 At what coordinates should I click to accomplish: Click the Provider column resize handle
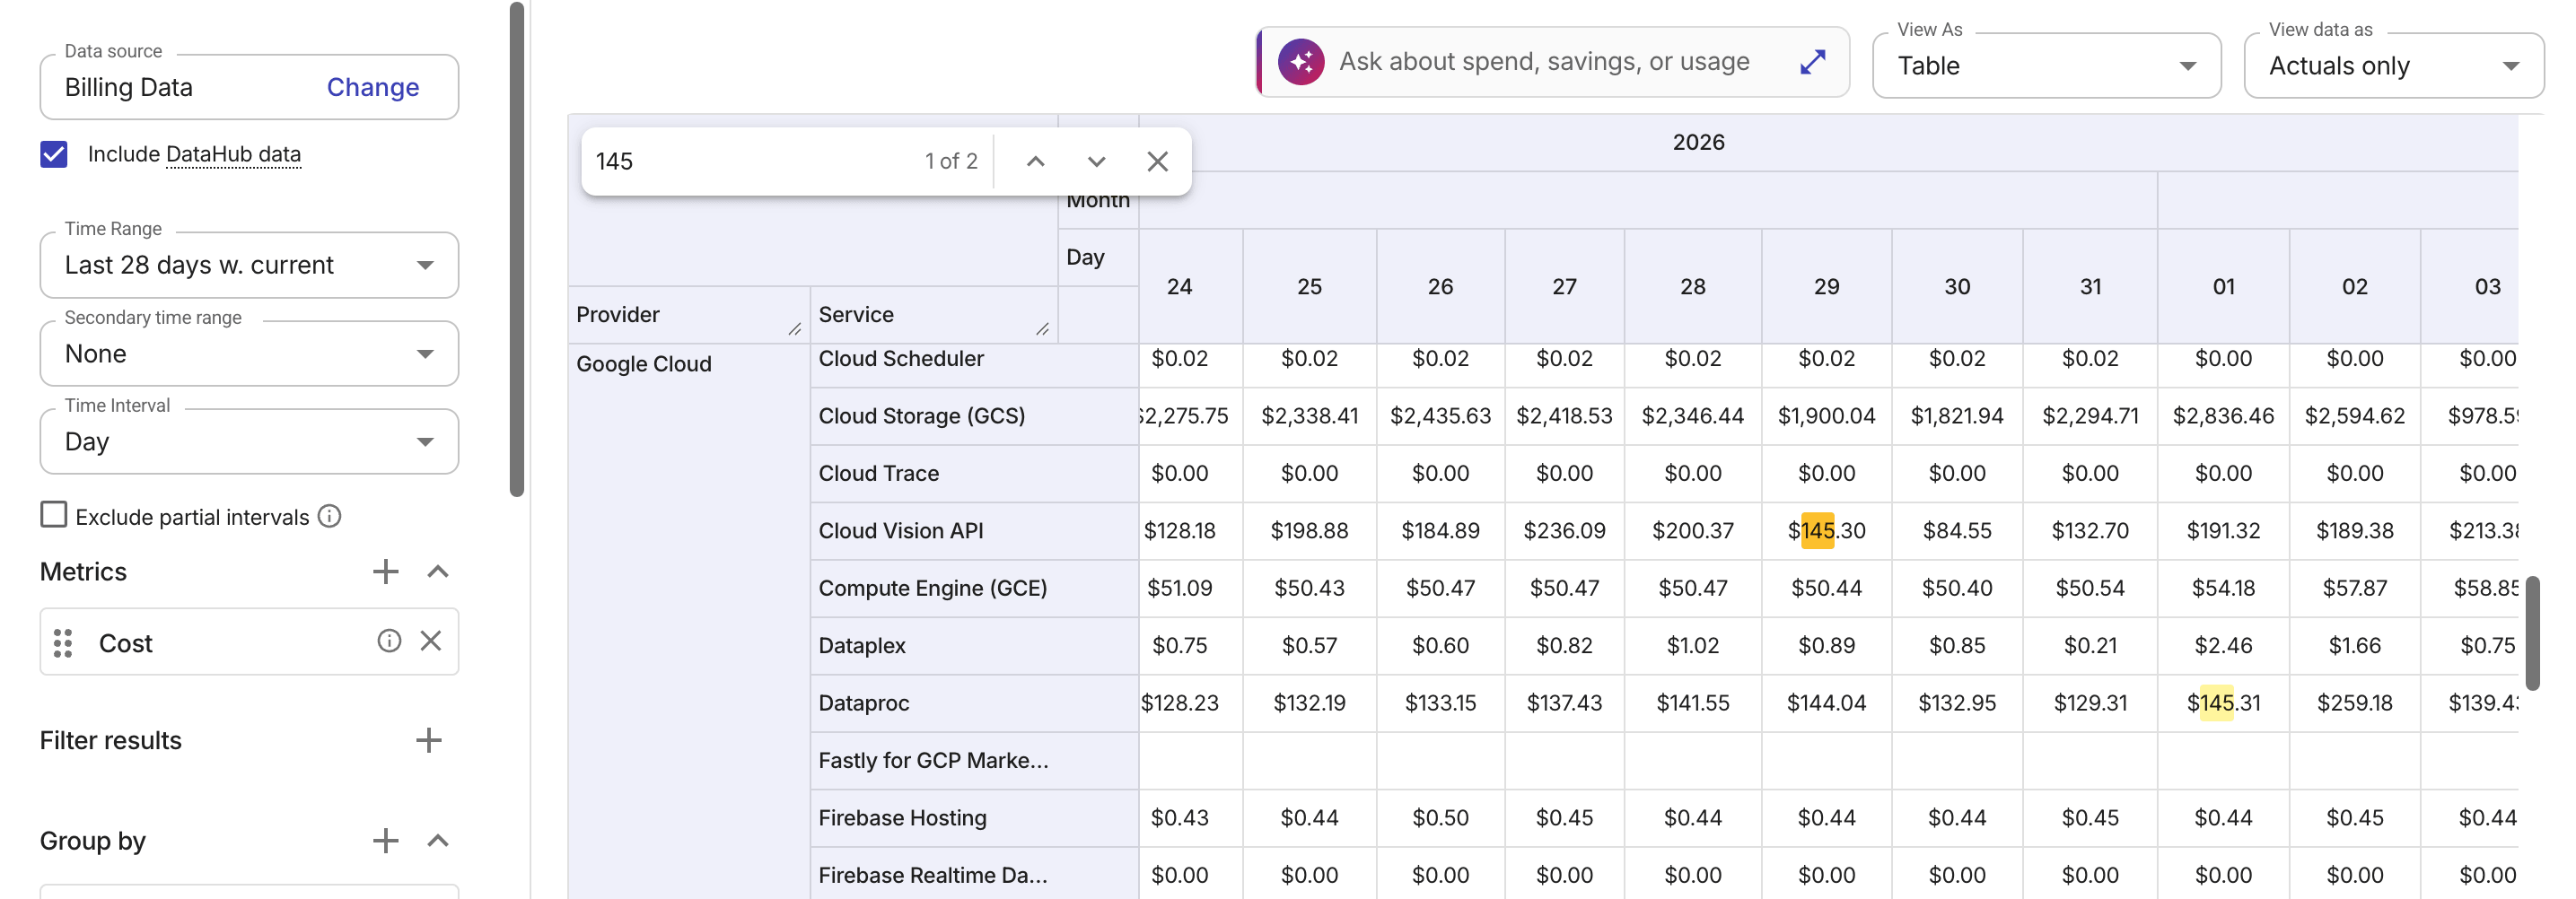point(795,328)
